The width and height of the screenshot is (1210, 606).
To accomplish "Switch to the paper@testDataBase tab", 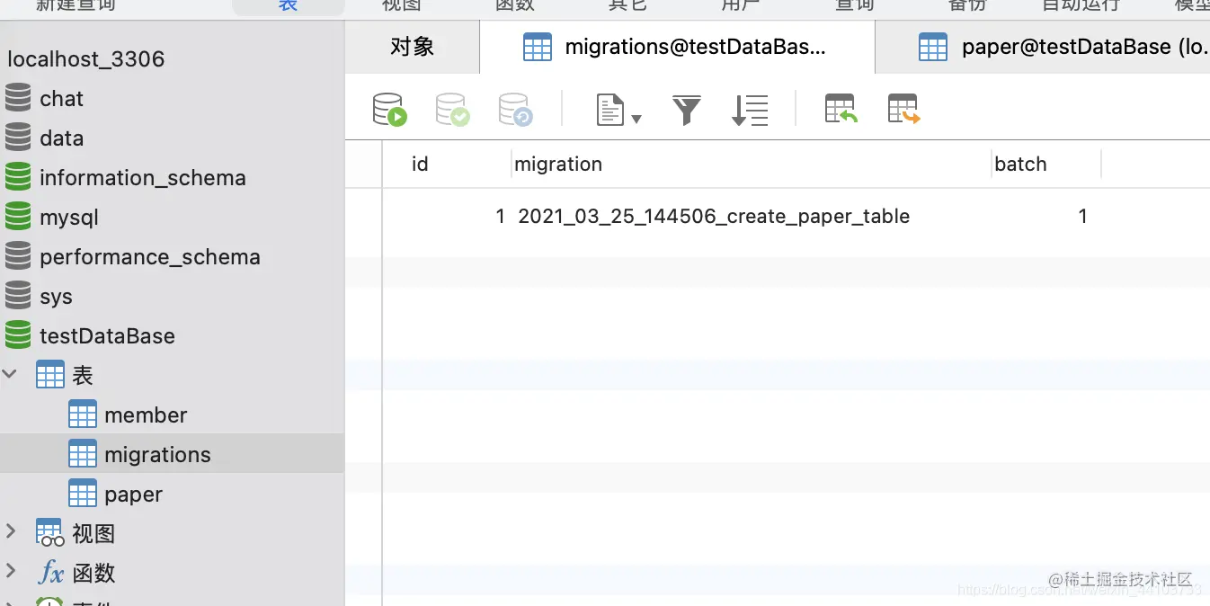I will [x=1043, y=47].
